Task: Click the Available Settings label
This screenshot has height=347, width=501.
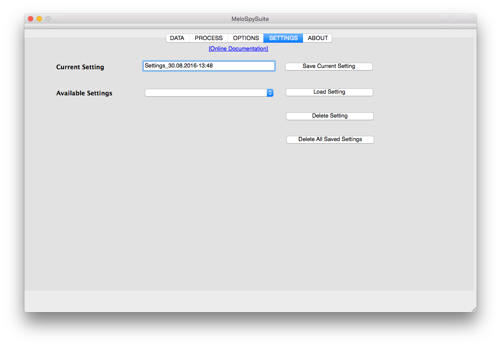Action: tap(84, 93)
